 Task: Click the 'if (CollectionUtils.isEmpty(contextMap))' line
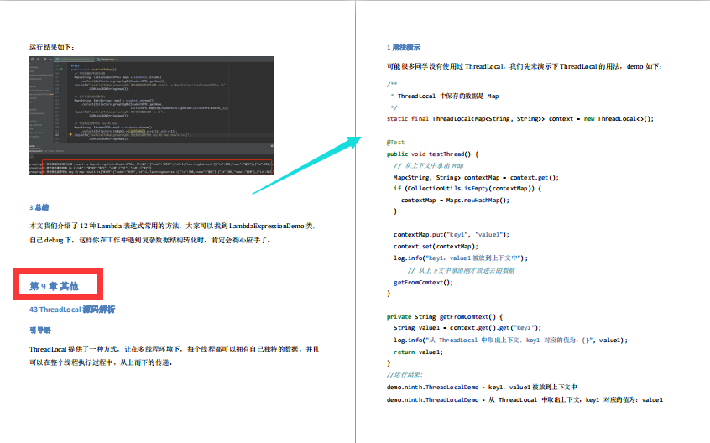coord(467,188)
